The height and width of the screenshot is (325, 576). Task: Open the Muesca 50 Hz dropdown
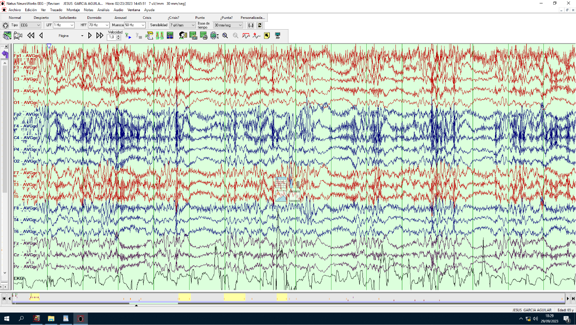pos(135,25)
